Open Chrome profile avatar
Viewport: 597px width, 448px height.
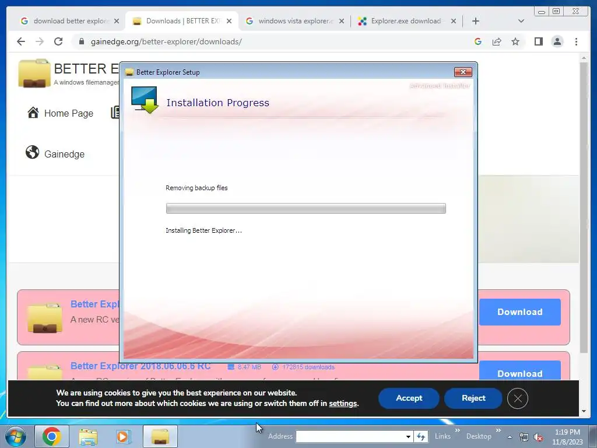(x=557, y=41)
